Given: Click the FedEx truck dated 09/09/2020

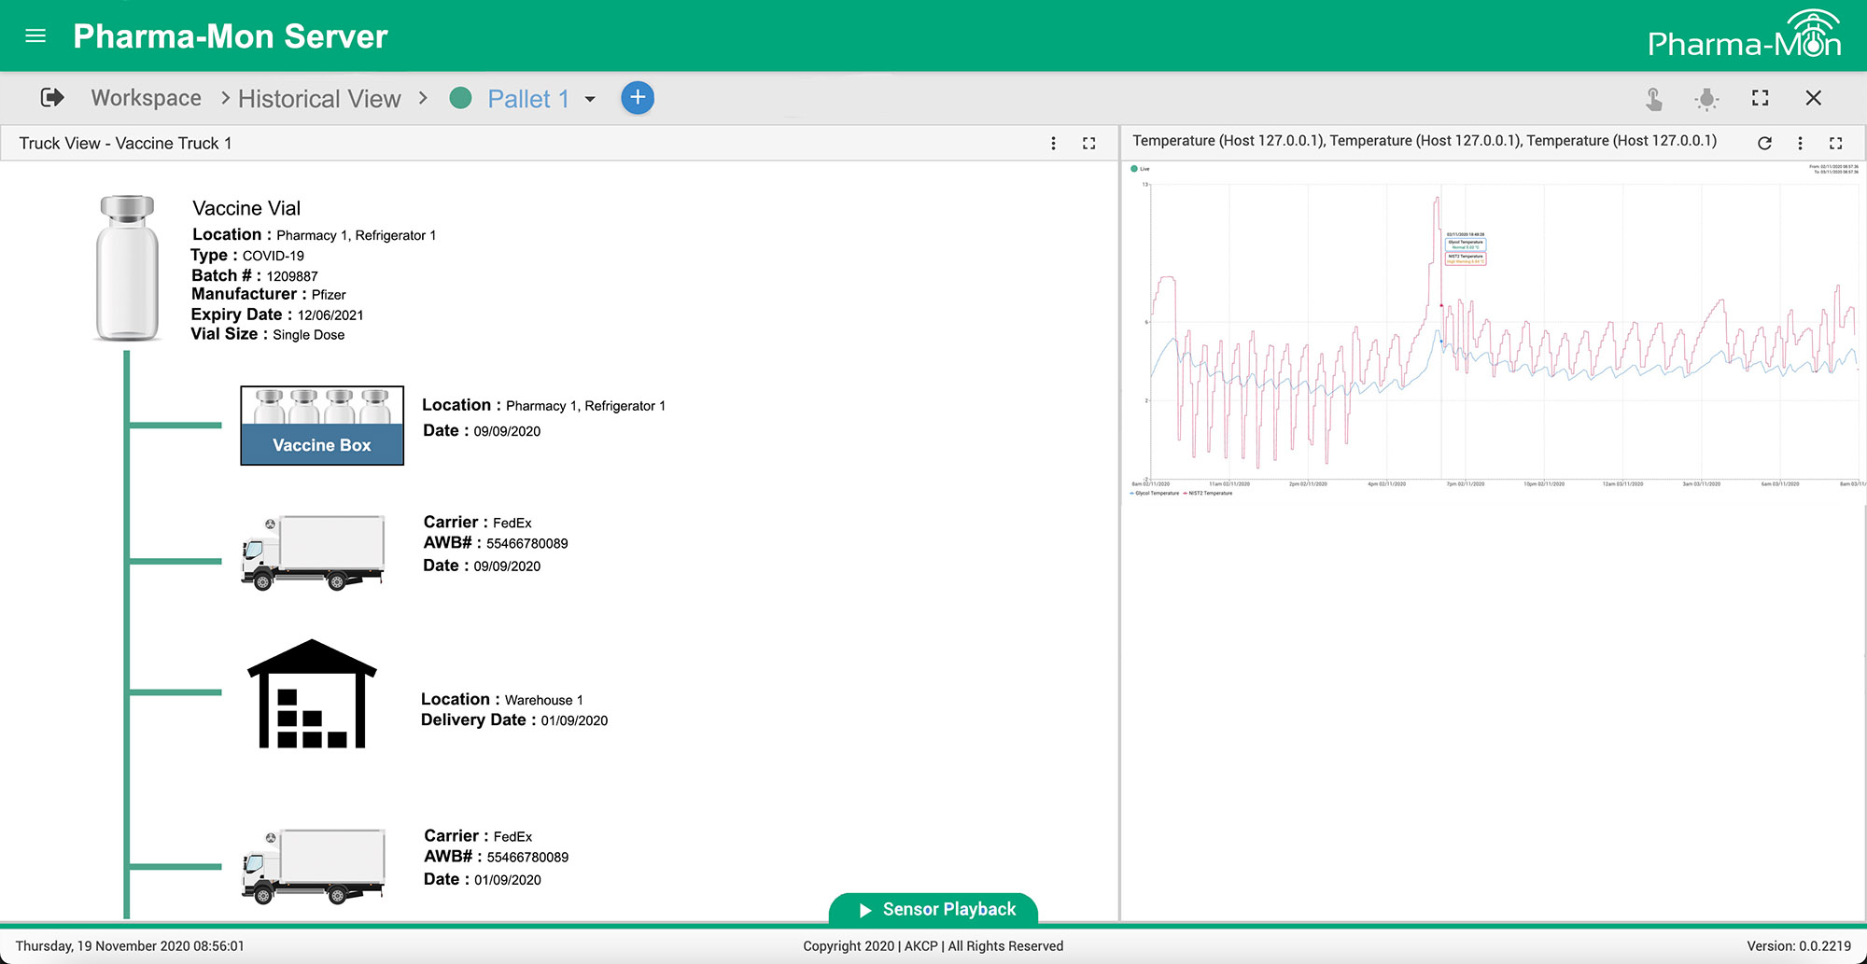Looking at the screenshot, I should [312, 552].
